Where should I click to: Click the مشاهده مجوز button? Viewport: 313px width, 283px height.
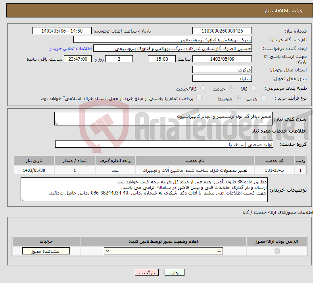pyautogui.click(x=46, y=251)
